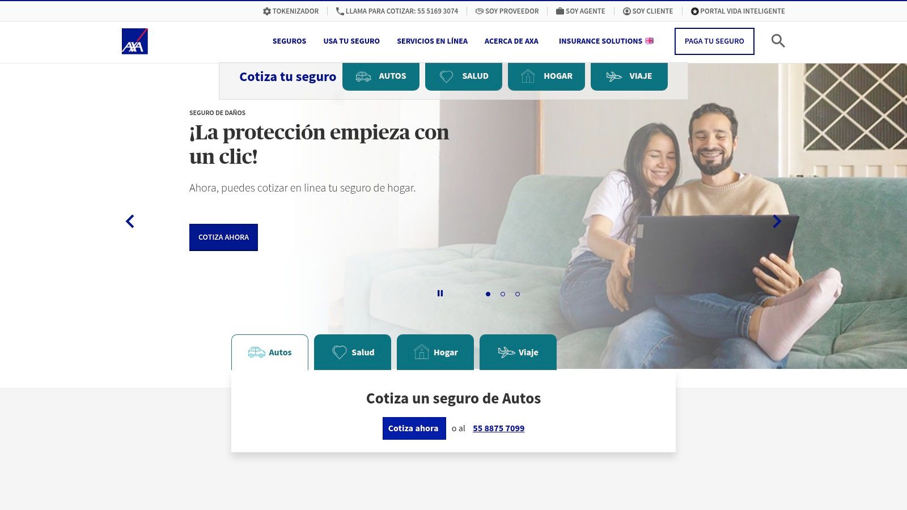The width and height of the screenshot is (907, 510).
Task: Open the Seguros navigation menu
Action: click(x=289, y=41)
